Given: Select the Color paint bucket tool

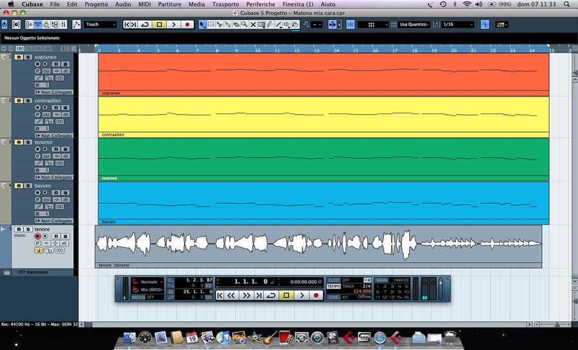Looking at the screenshot, I should (295, 24).
